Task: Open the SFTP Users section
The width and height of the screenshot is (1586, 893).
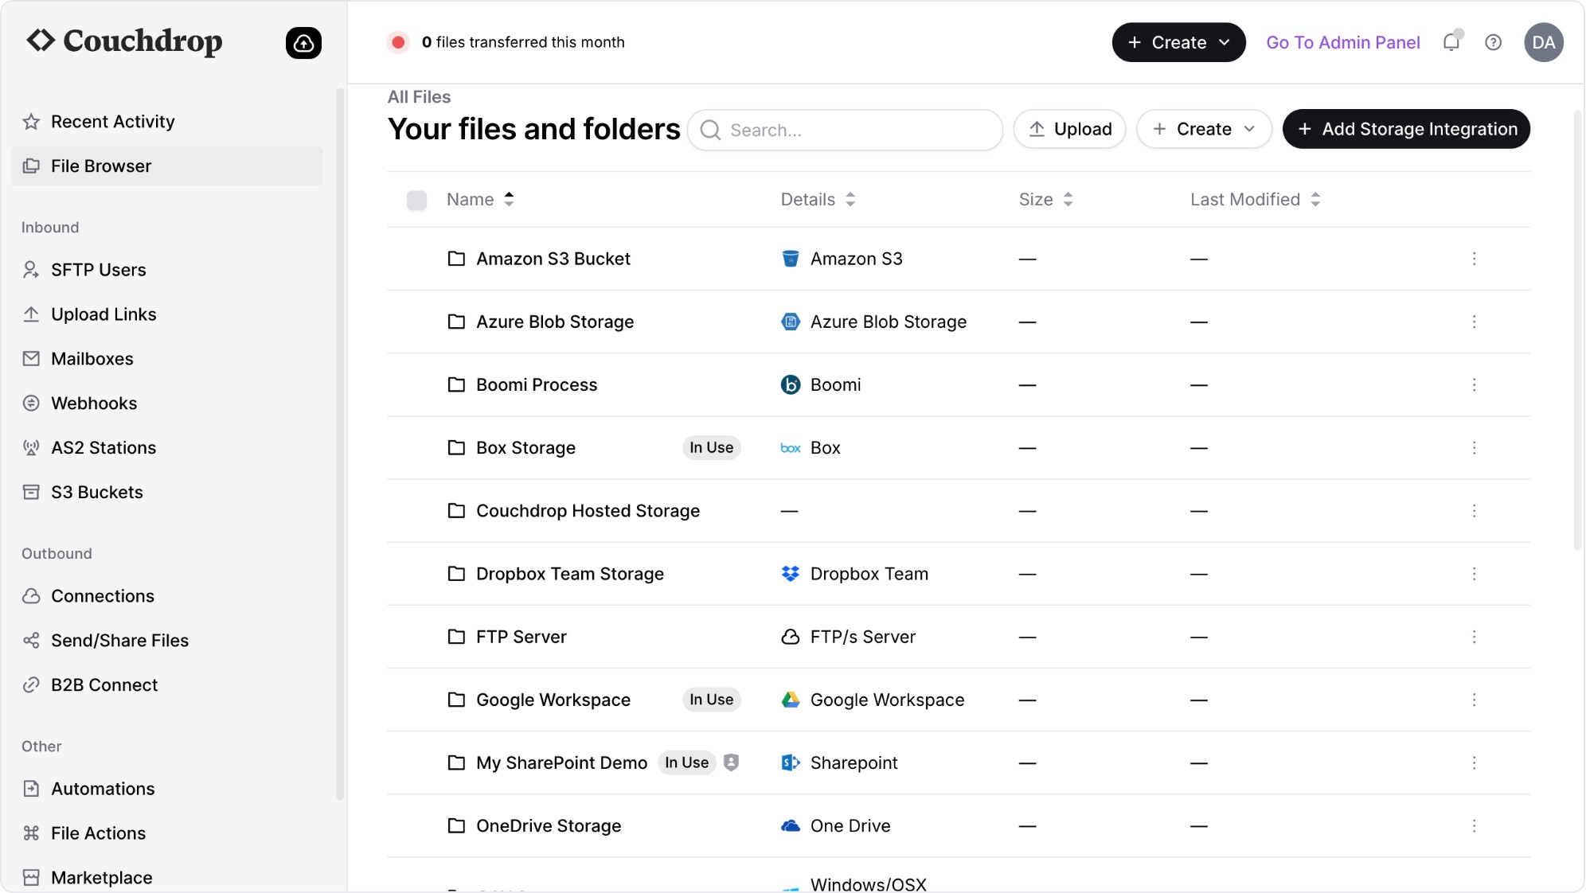Action: point(98,270)
